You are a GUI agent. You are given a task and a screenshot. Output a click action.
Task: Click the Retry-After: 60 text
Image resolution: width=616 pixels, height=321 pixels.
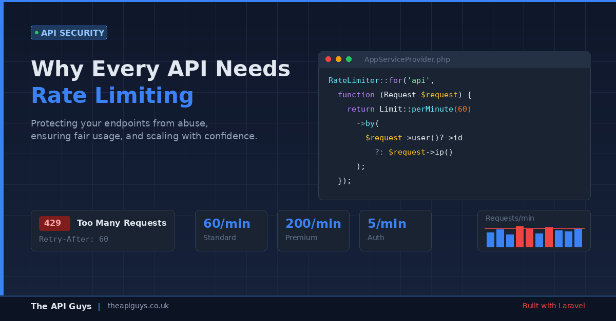pyautogui.click(x=73, y=239)
